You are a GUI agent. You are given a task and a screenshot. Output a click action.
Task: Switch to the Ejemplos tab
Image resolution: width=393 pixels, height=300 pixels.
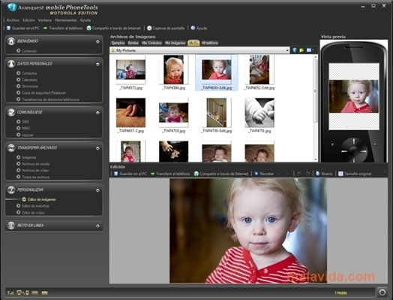coord(118,43)
